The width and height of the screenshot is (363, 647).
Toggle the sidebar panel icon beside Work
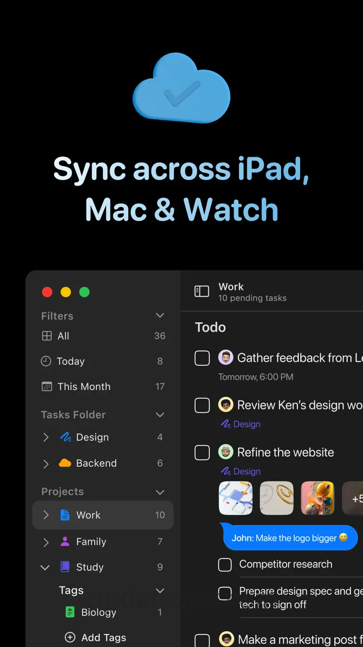pos(202,292)
